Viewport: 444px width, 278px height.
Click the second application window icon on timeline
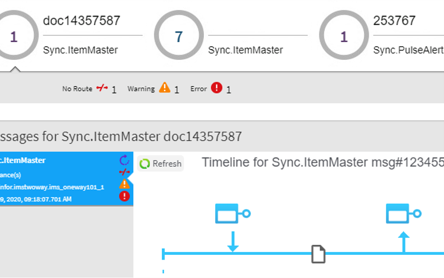(404, 213)
